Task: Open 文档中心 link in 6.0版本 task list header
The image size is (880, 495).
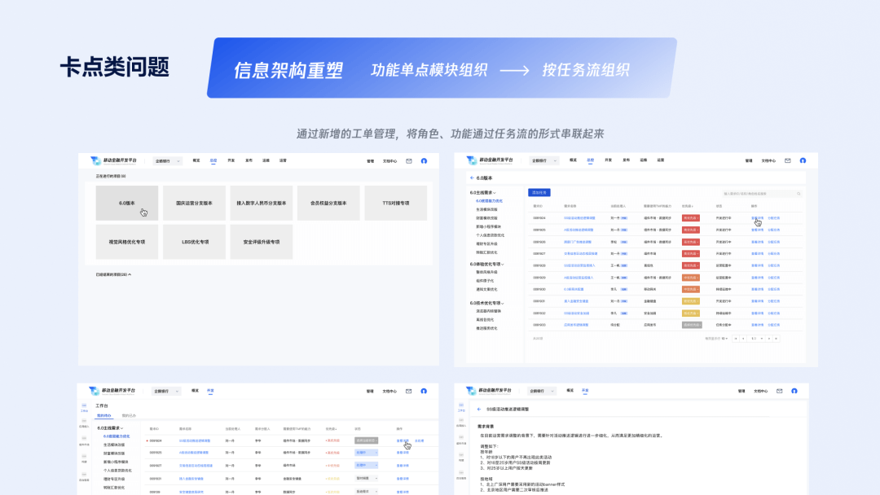Action: coord(768,160)
